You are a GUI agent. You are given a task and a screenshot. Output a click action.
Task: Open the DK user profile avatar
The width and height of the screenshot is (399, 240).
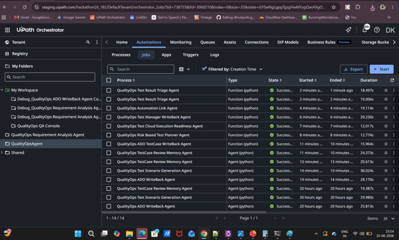tap(390, 30)
